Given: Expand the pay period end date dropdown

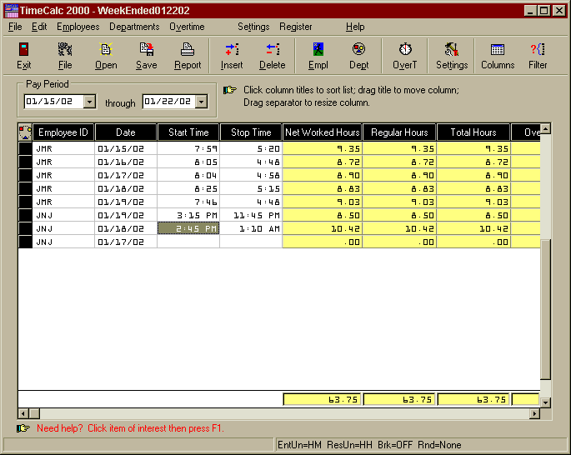Looking at the screenshot, I should click(x=201, y=102).
